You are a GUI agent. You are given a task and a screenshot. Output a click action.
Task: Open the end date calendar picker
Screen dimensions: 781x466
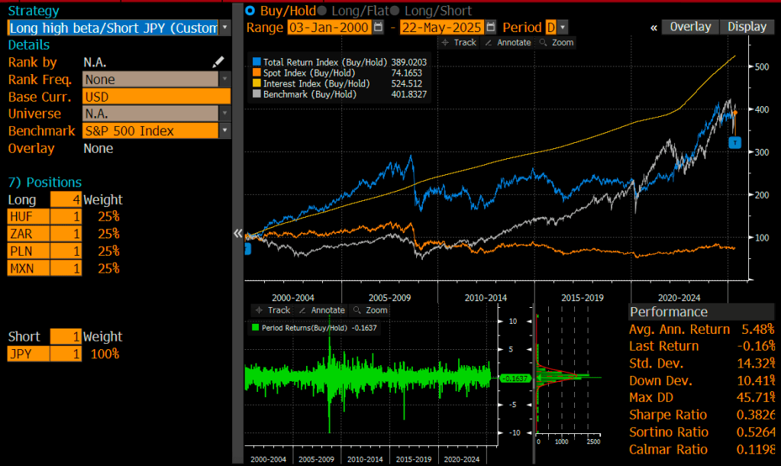(x=490, y=28)
